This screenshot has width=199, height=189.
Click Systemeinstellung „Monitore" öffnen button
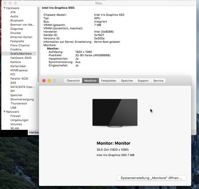click(151, 178)
